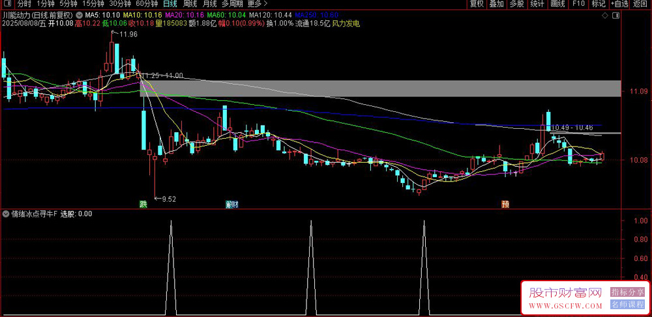Toggle the right side panel icon
Viewport: 652px width, 317px height.
click(616, 16)
